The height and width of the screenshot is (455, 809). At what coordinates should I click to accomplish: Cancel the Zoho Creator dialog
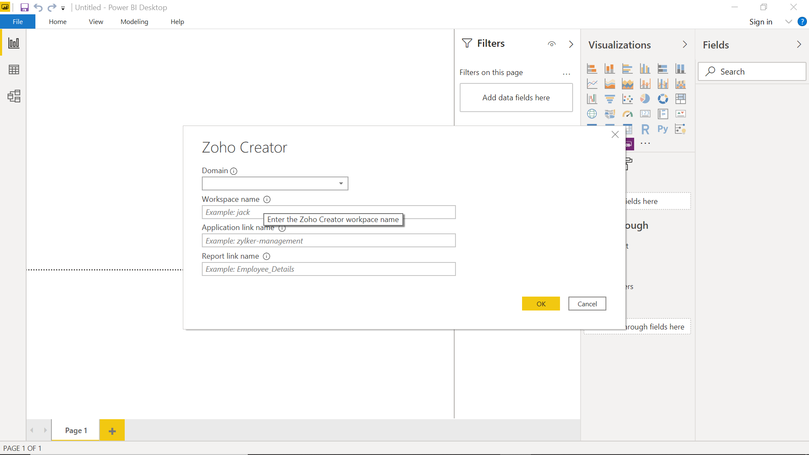(587, 304)
